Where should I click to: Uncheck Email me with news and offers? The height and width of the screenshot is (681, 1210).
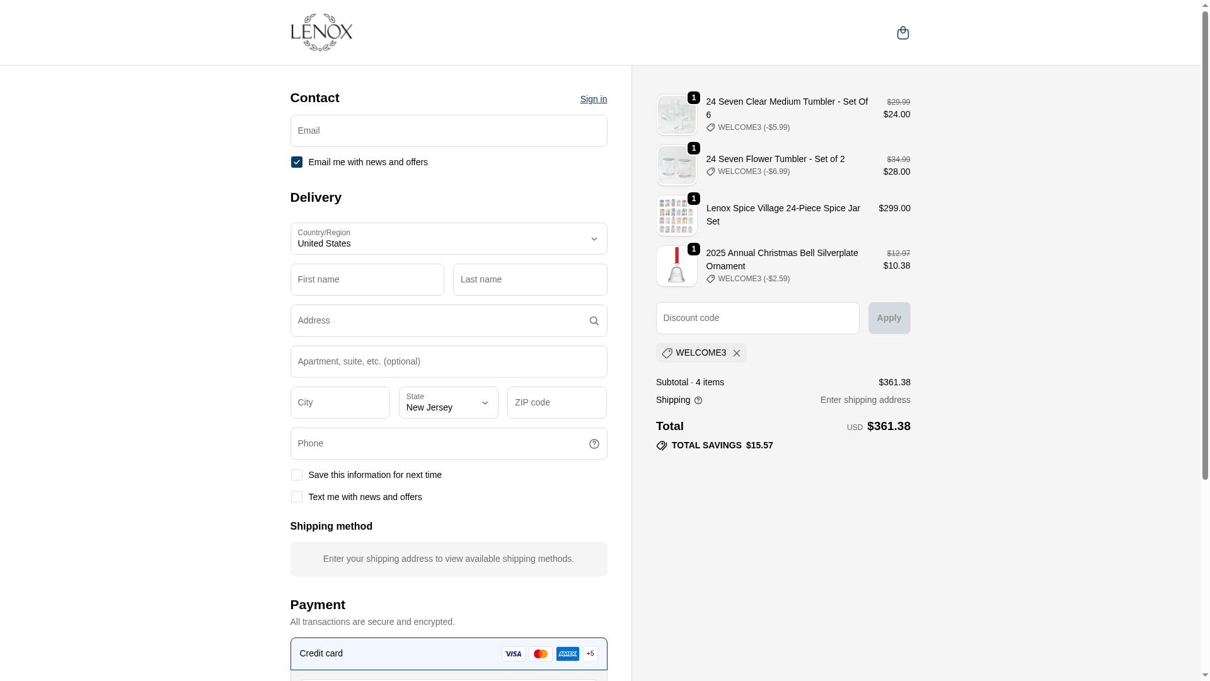click(297, 162)
